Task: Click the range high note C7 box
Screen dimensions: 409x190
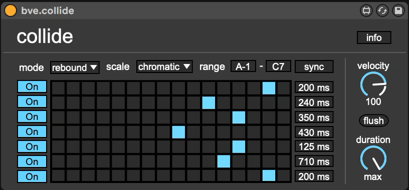Action: 278,66
